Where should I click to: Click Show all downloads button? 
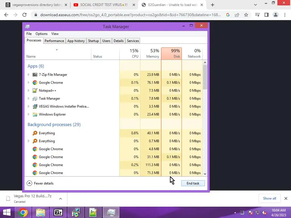[x=269, y=198]
